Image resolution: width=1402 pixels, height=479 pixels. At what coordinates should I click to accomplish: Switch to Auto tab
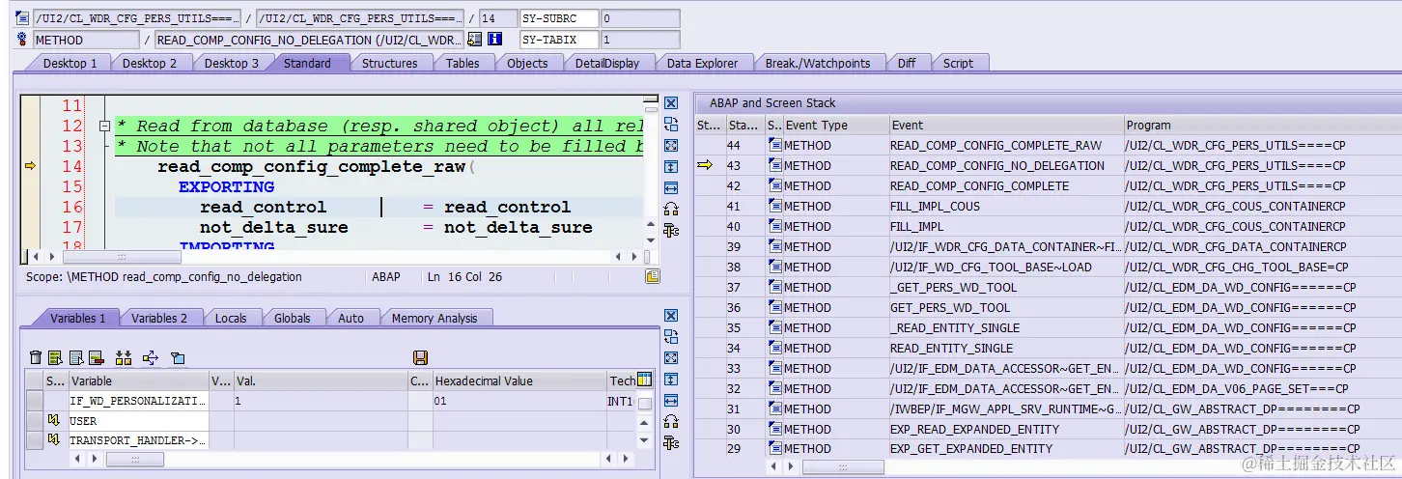coord(350,318)
